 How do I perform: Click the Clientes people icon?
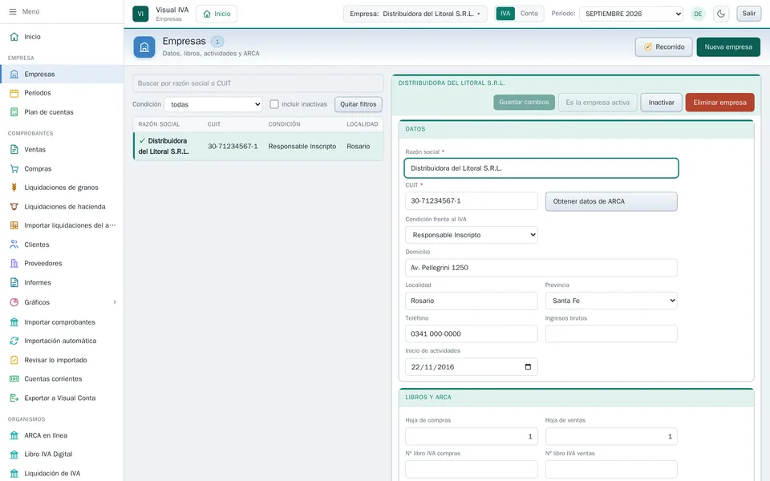coord(14,245)
